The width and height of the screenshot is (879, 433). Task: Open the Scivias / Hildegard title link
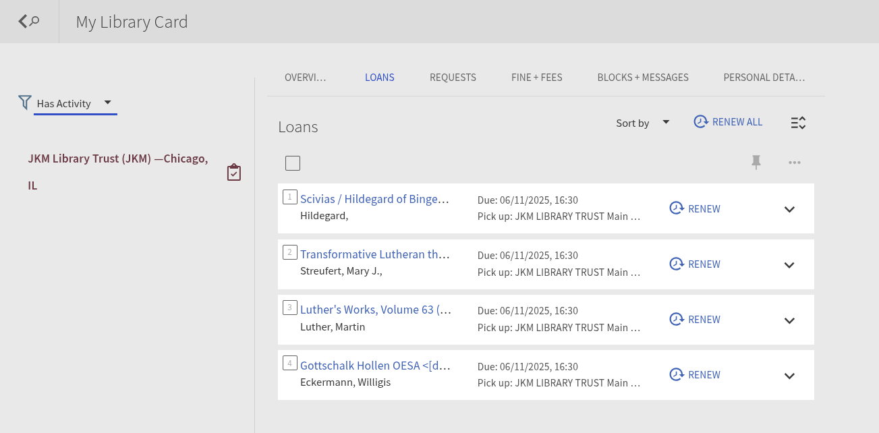pos(375,198)
